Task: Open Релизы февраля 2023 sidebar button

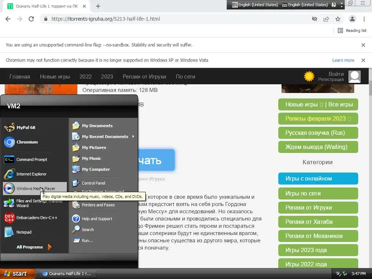Action: [x=318, y=119]
